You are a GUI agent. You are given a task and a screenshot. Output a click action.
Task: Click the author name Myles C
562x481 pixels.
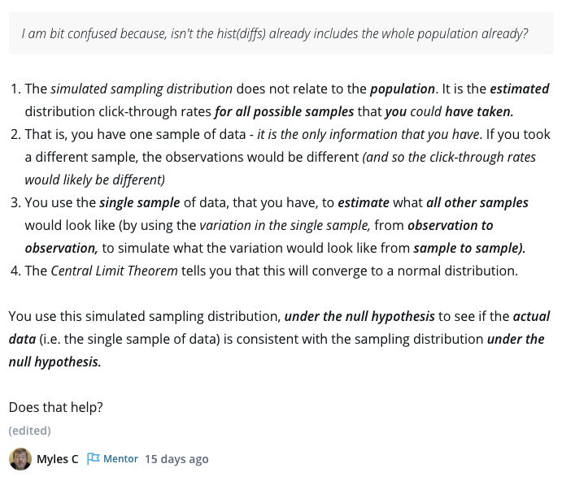(58, 459)
